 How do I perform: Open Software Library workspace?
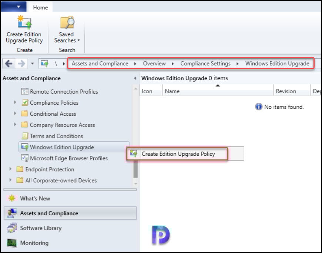[x=70, y=228]
